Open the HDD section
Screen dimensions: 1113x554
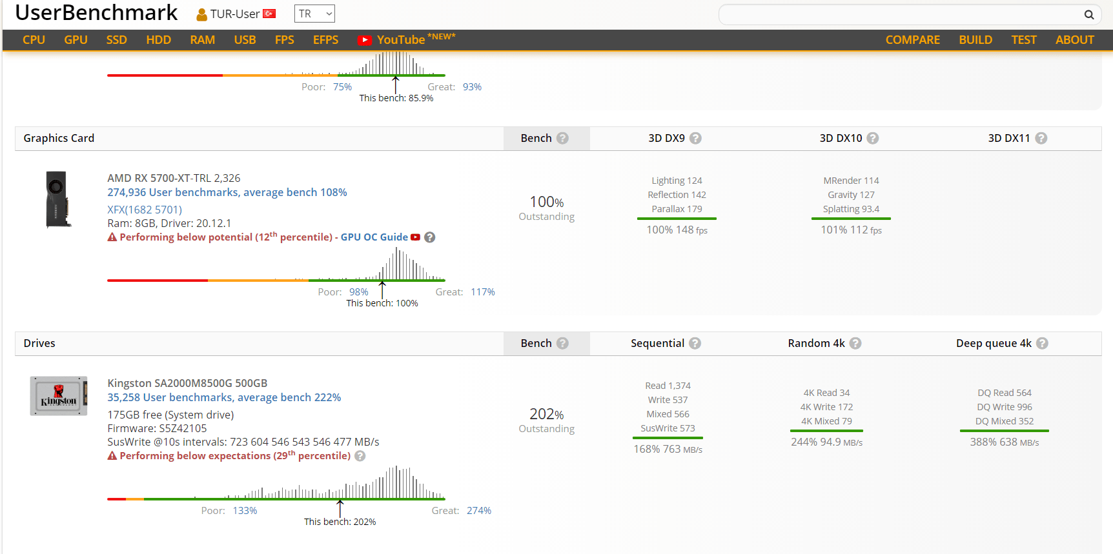[159, 40]
